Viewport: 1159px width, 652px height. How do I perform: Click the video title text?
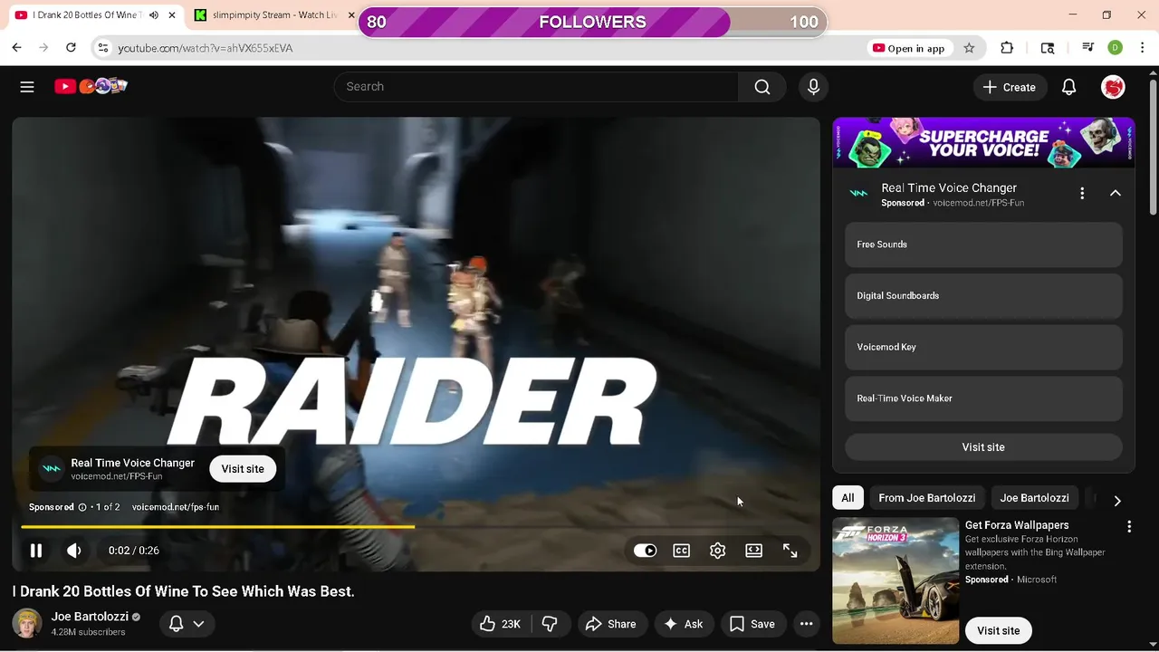click(x=184, y=591)
